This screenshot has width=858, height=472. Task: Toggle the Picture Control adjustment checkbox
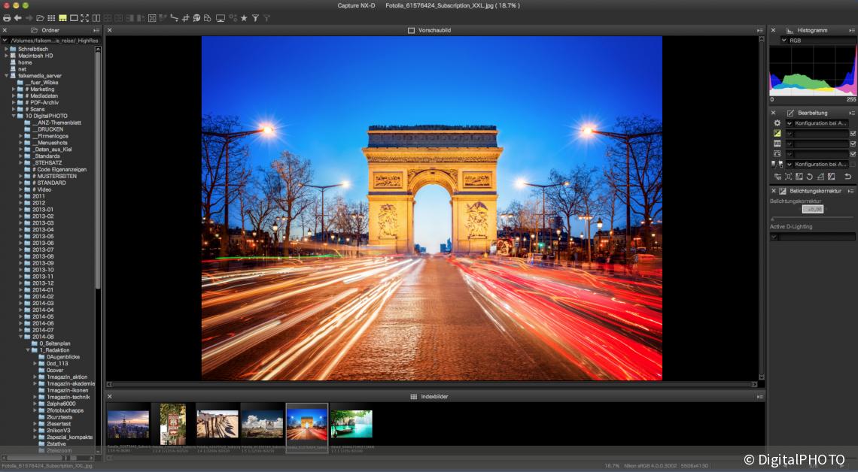(853, 153)
